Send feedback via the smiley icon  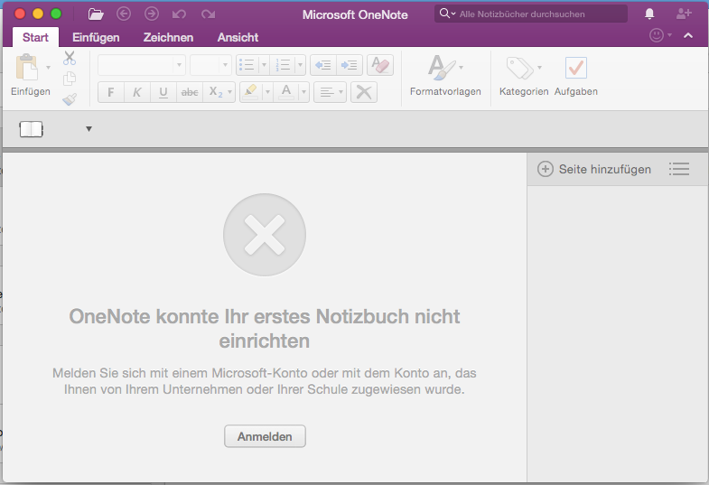pos(657,35)
